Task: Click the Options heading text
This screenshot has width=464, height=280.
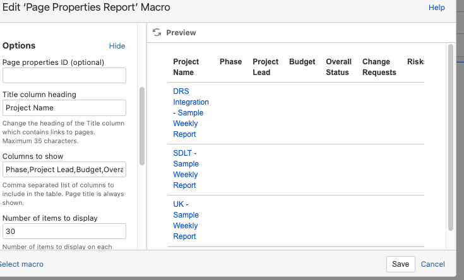Action: (x=19, y=45)
